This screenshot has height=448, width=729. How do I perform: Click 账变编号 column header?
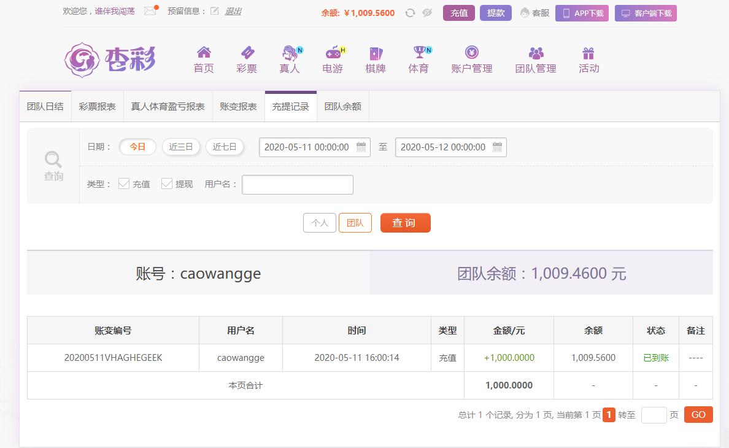(x=113, y=330)
